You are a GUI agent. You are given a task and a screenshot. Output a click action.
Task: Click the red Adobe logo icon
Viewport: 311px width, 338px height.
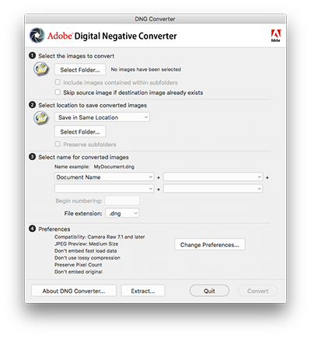[x=276, y=36]
